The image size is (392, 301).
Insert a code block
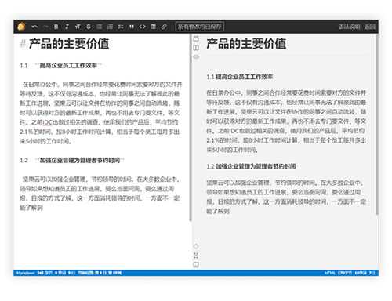[x=142, y=27]
